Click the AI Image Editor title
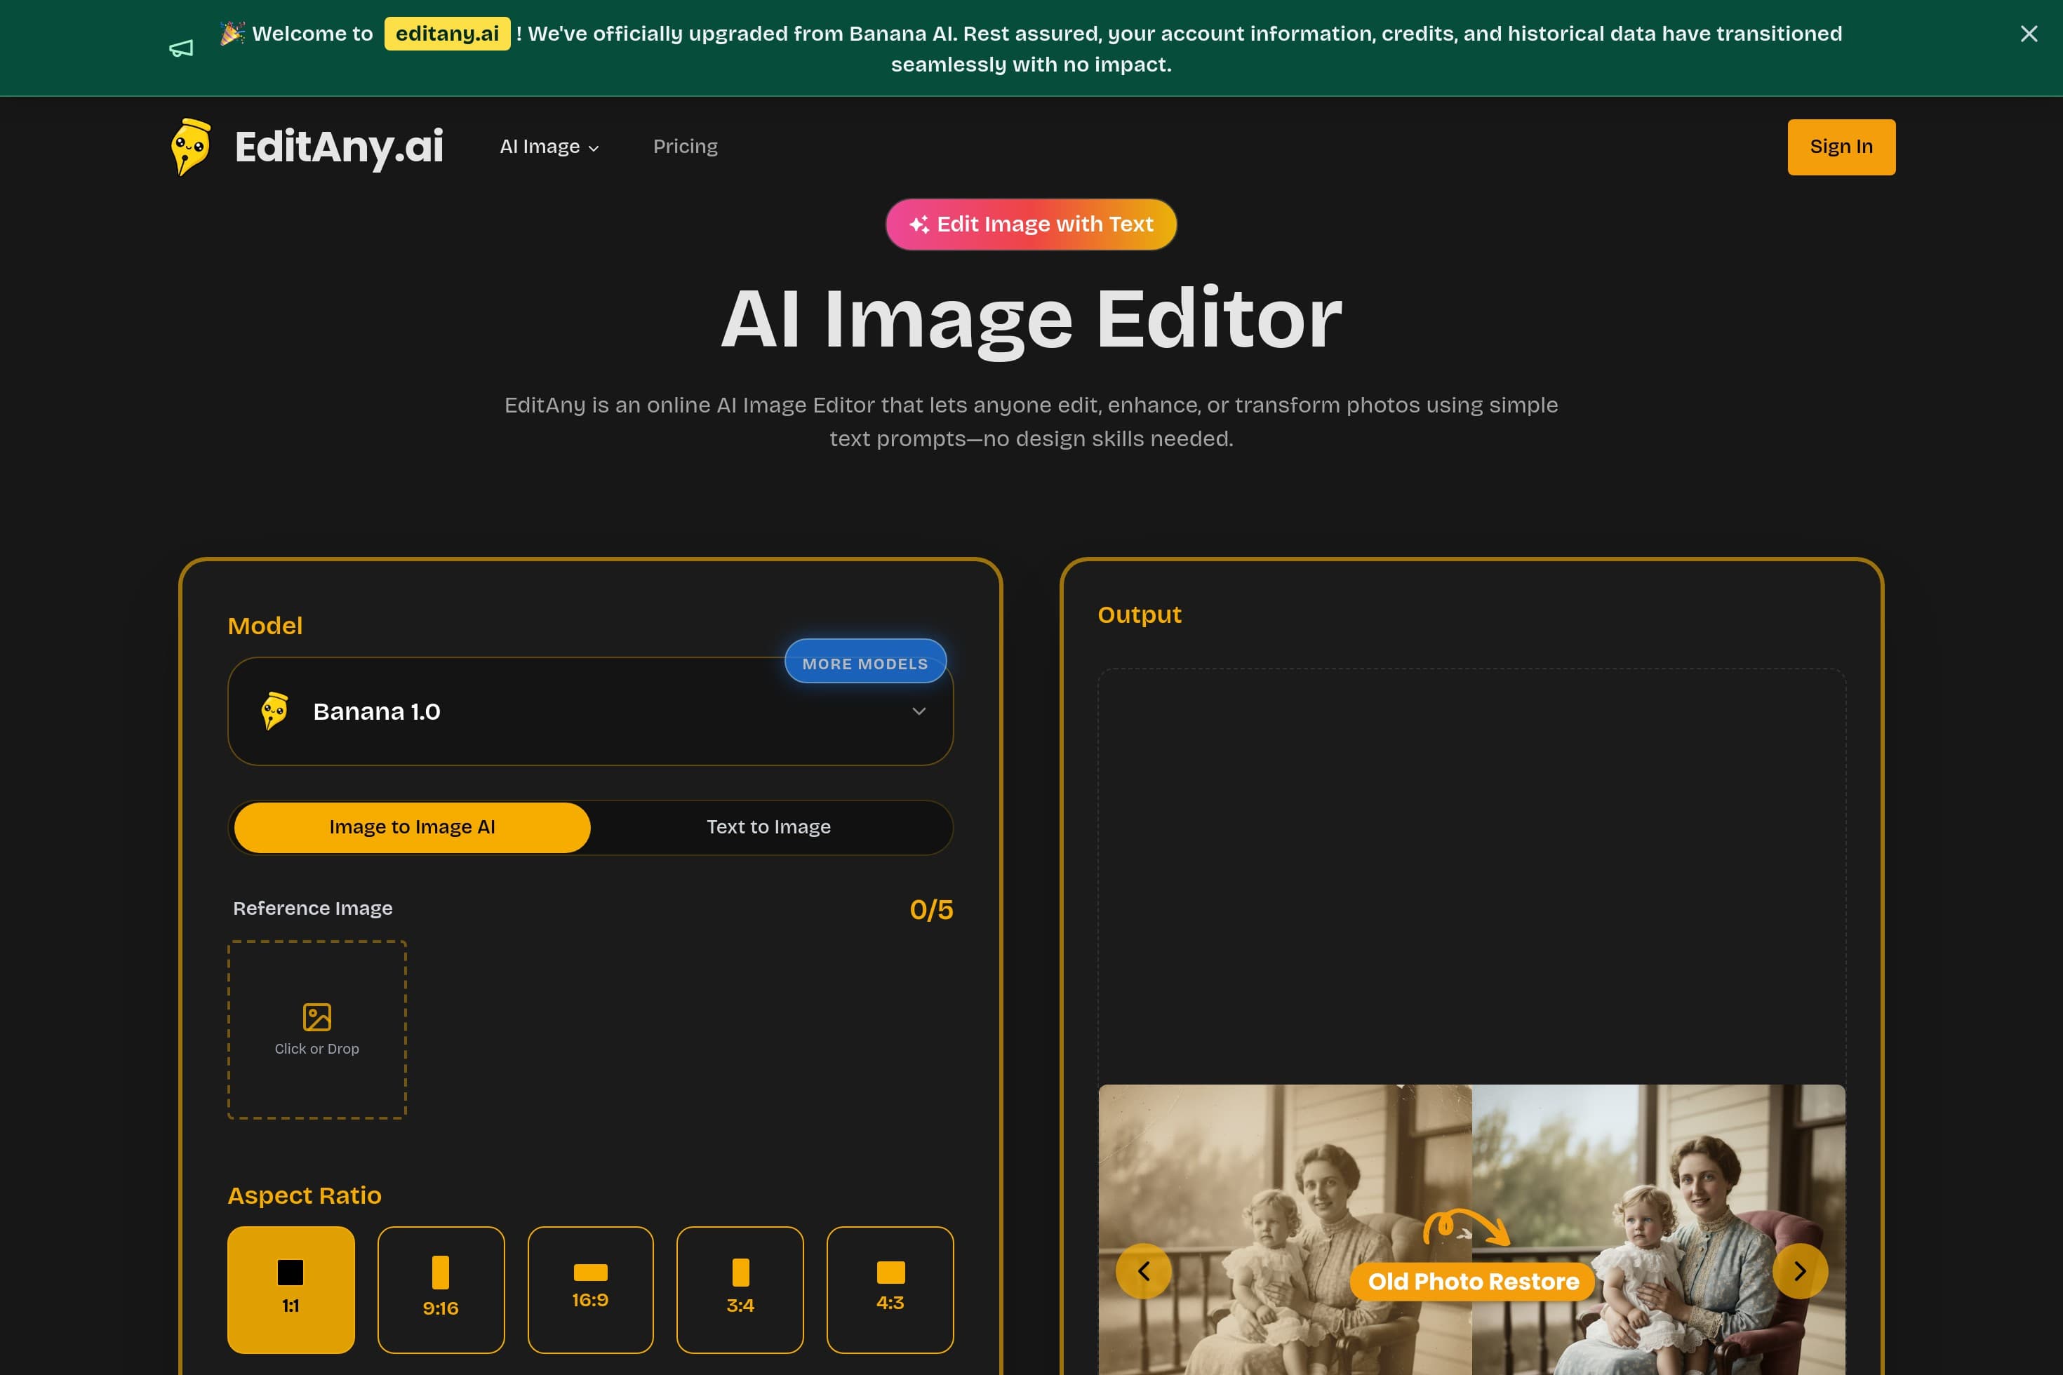Viewport: 2063px width, 1375px height. click(x=1031, y=319)
